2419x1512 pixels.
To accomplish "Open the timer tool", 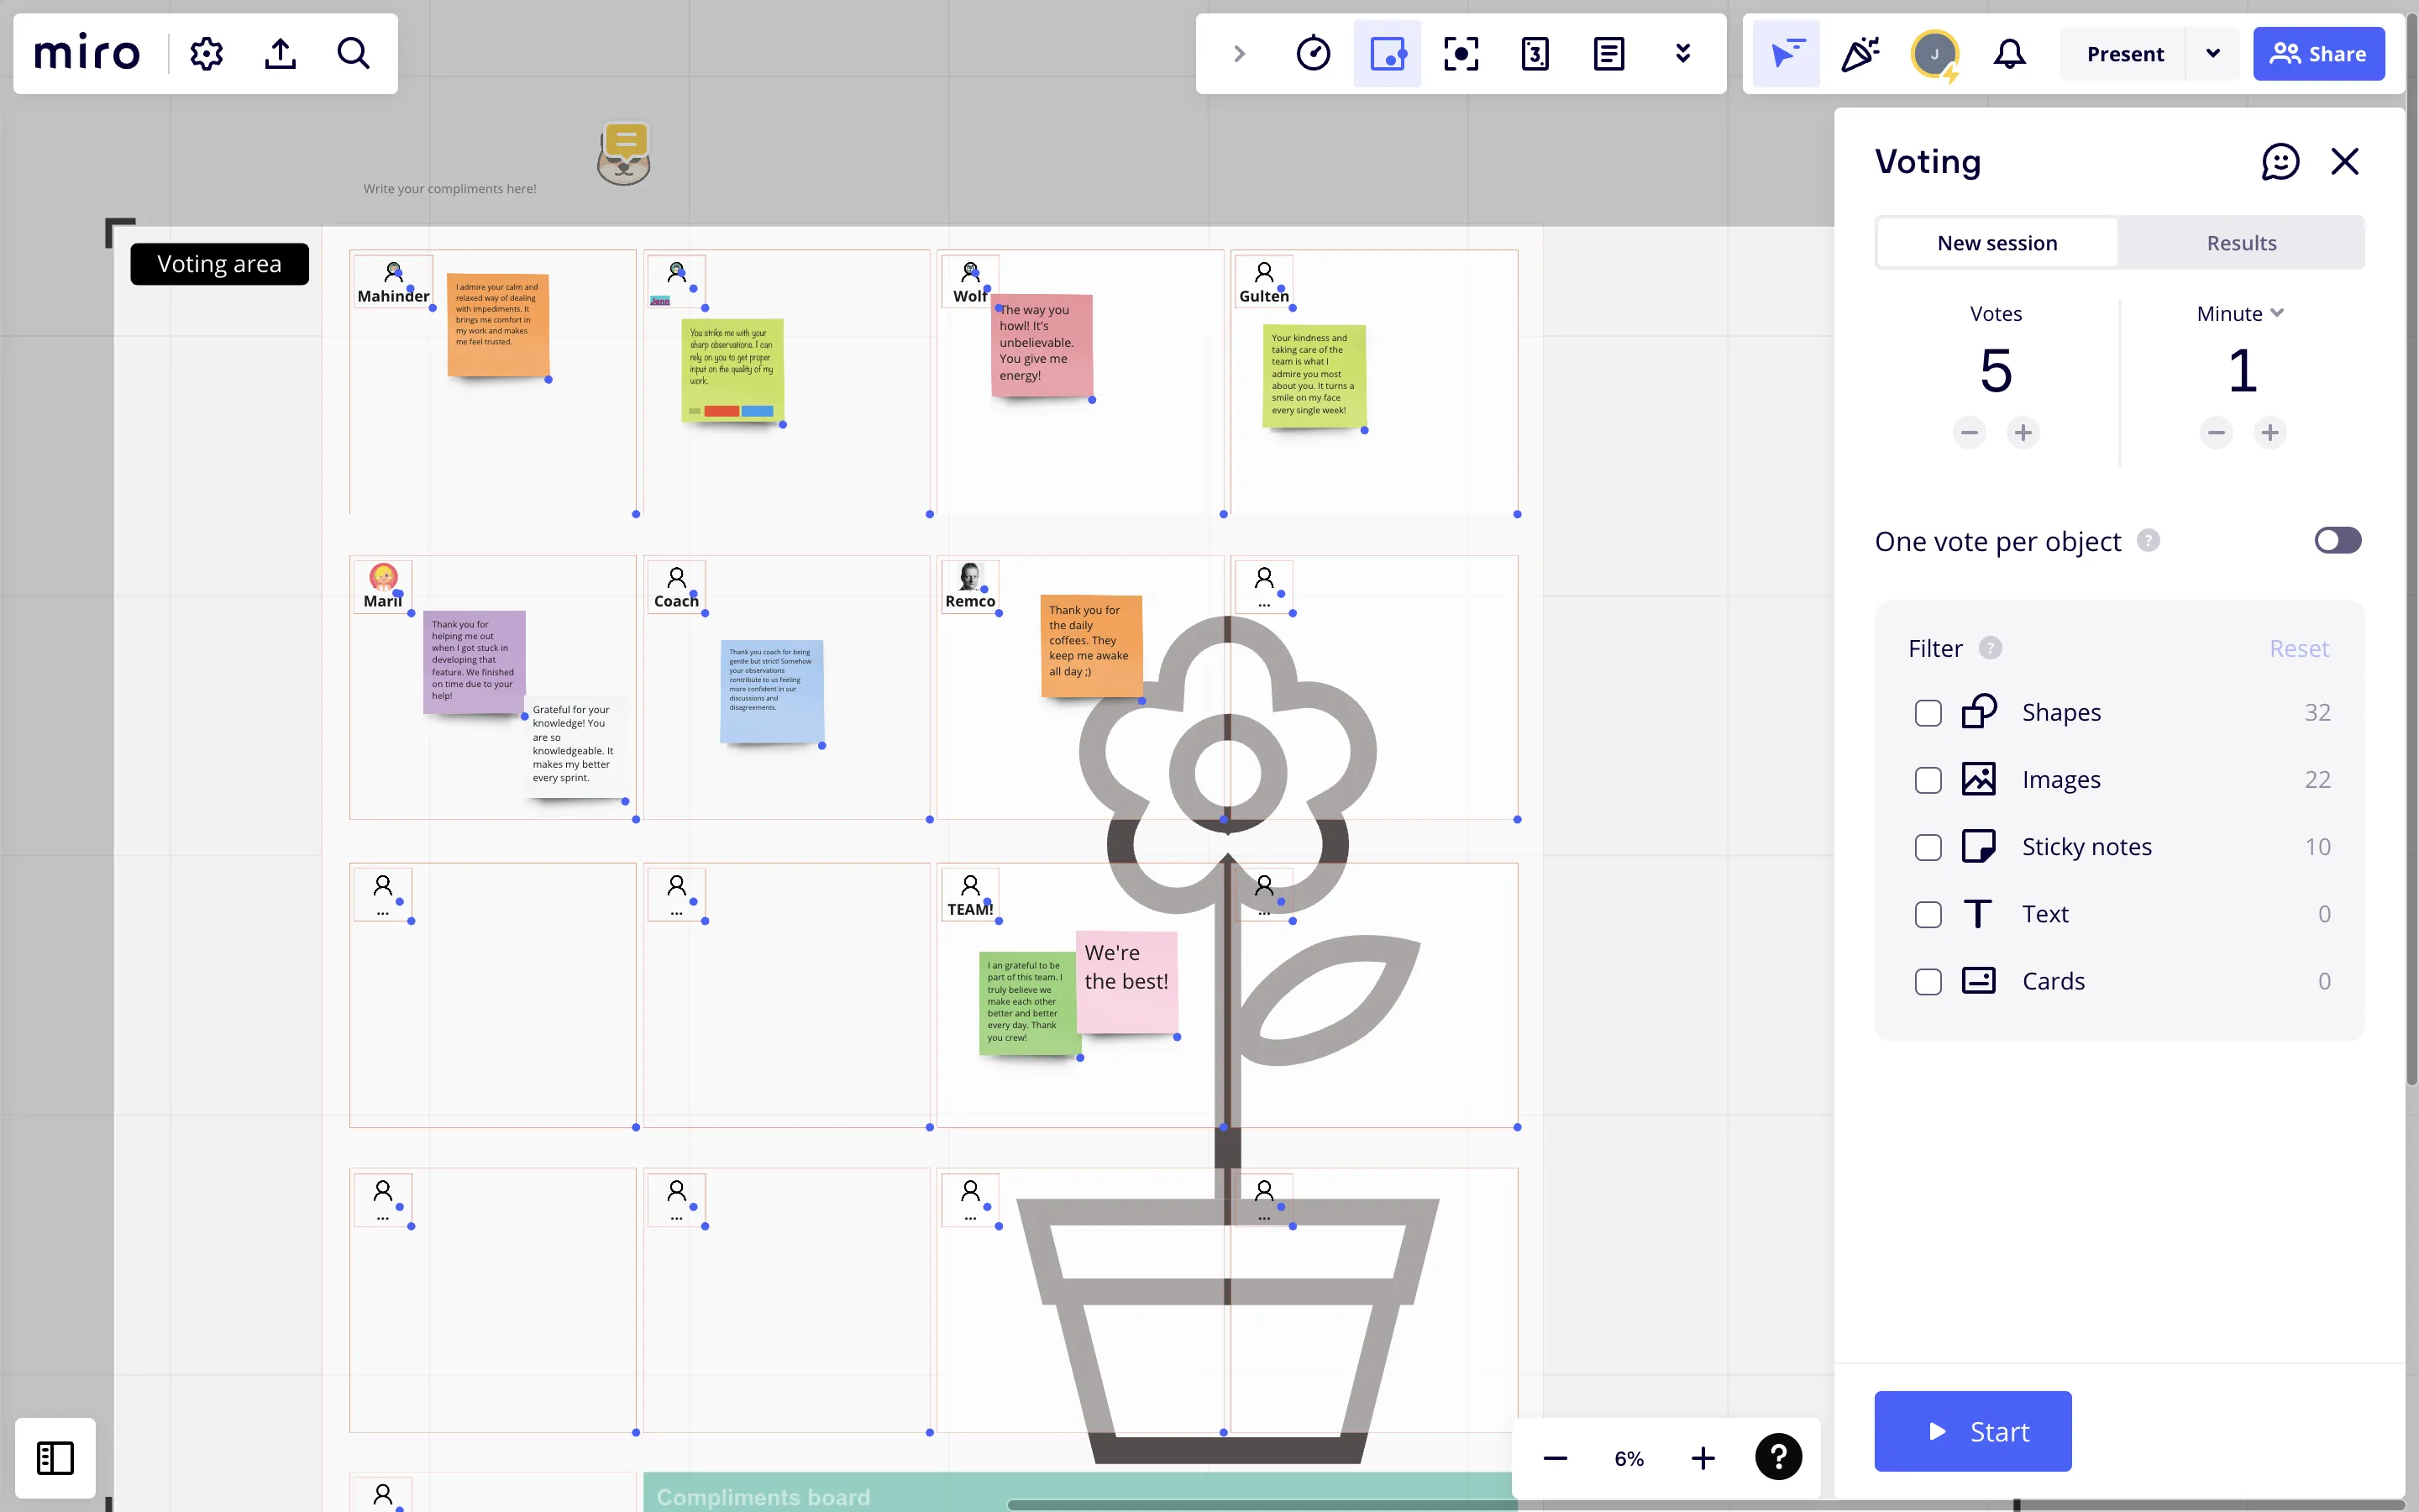I will pyautogui.click(x=1313, y=54).
